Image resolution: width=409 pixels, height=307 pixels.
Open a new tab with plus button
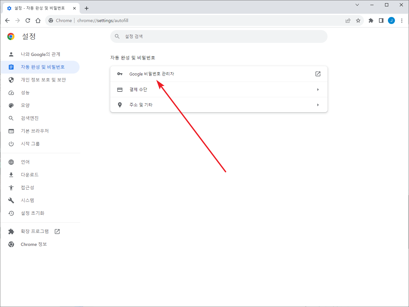pyautogui.click(x=87, y=8)
